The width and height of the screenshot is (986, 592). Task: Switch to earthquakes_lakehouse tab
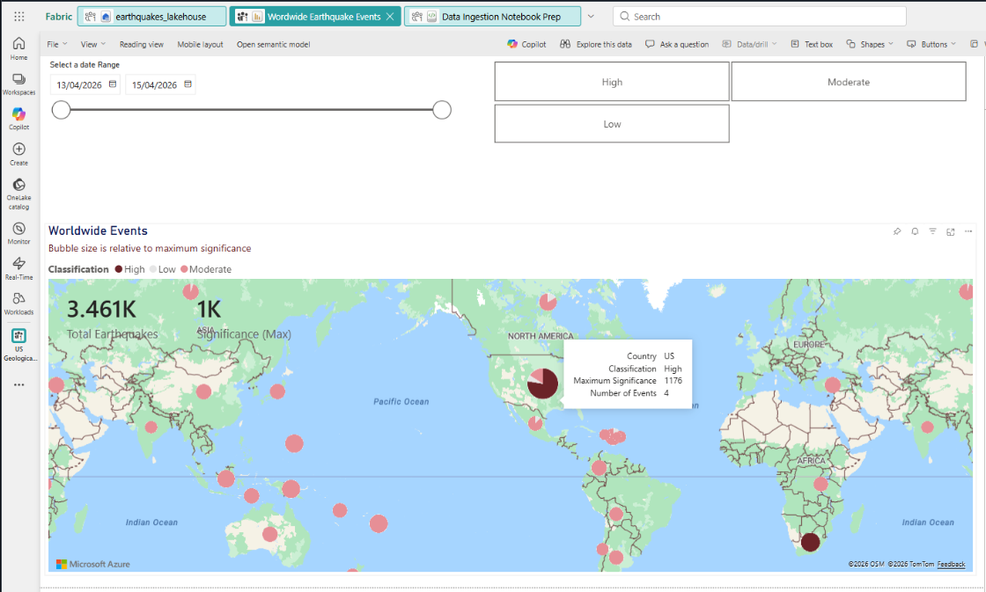click(151, 17)
